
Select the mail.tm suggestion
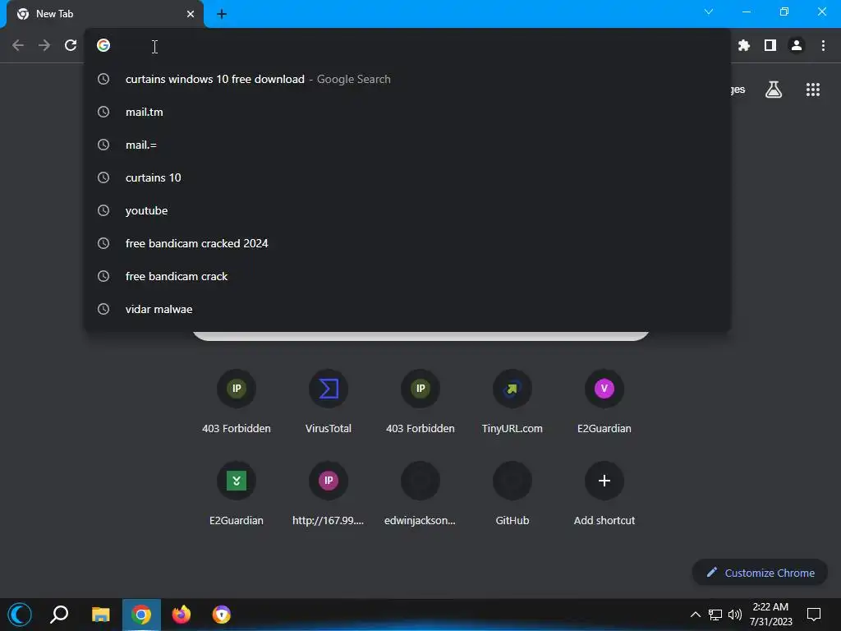click(407, 112)
